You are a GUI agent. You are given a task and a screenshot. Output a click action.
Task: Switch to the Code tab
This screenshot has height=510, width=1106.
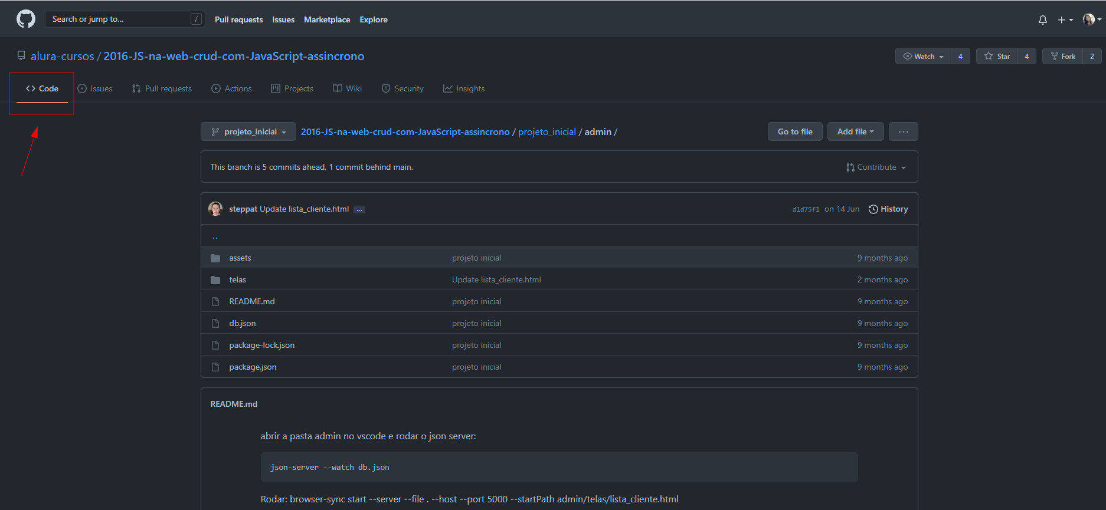click(42, 88)
